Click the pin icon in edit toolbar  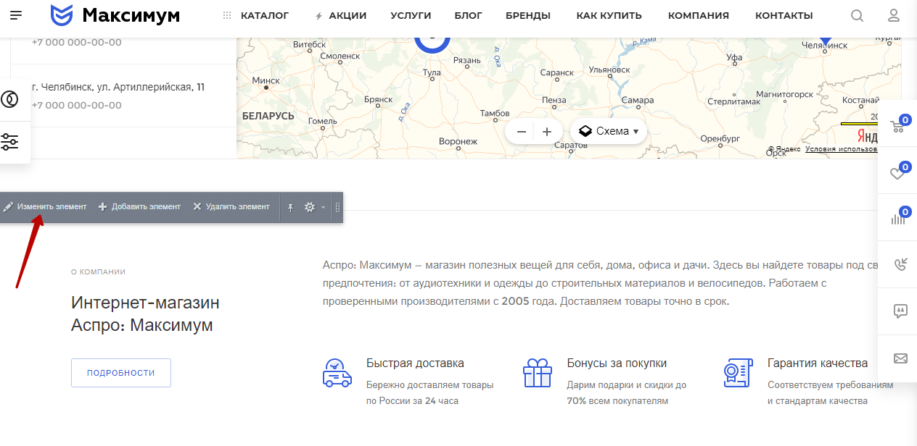(x=290, y=207)
